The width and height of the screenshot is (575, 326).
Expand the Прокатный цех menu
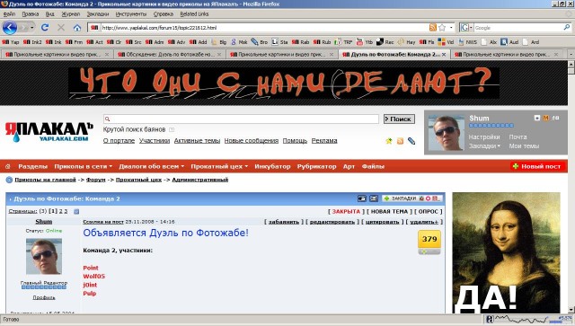tap(219, 166)
